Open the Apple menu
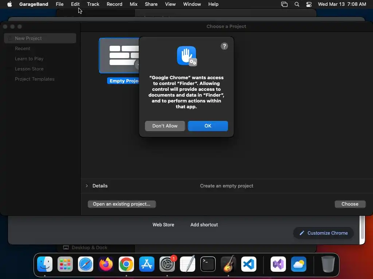The width and height of the screenshot is (373, 279). (x=9, y=4)
